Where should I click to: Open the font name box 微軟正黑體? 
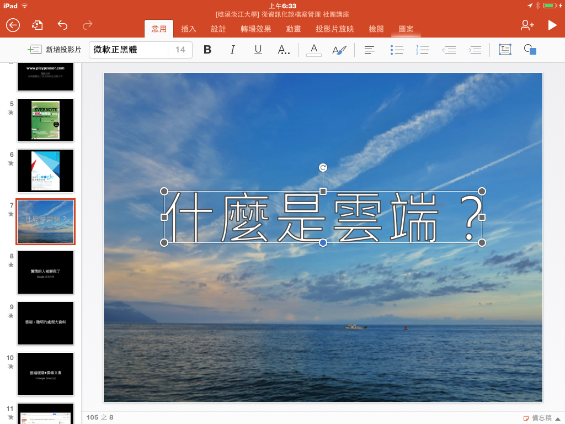pyautogui.click(x=128, y=50)
